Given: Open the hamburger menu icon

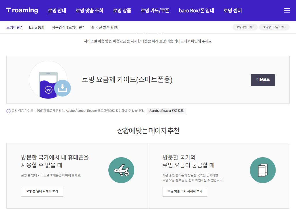Looking at the screenshot, I should pos(286,10).
